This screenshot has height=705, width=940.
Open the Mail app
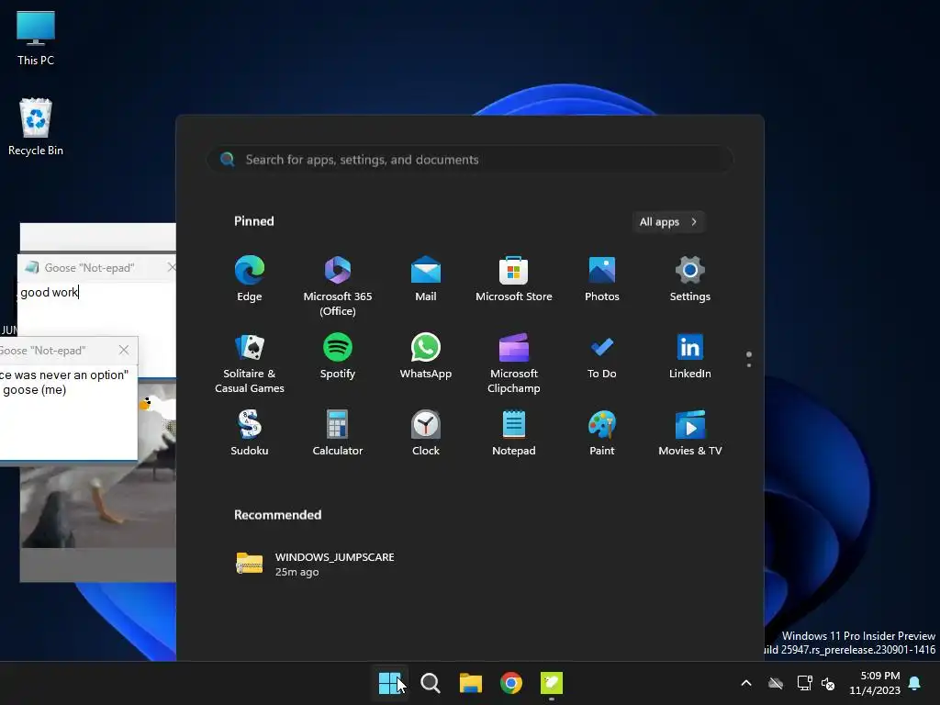tap(426, 279)
